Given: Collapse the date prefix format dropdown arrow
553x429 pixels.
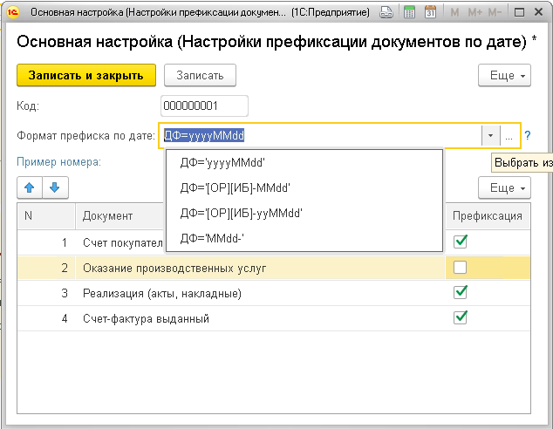Looking at the screenshot, I should [x=490, y=136].
